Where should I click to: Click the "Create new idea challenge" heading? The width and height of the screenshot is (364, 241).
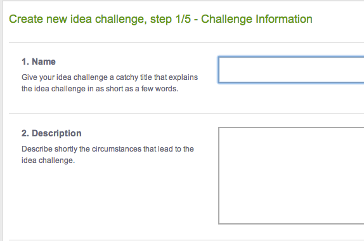(x=78, y=19)
